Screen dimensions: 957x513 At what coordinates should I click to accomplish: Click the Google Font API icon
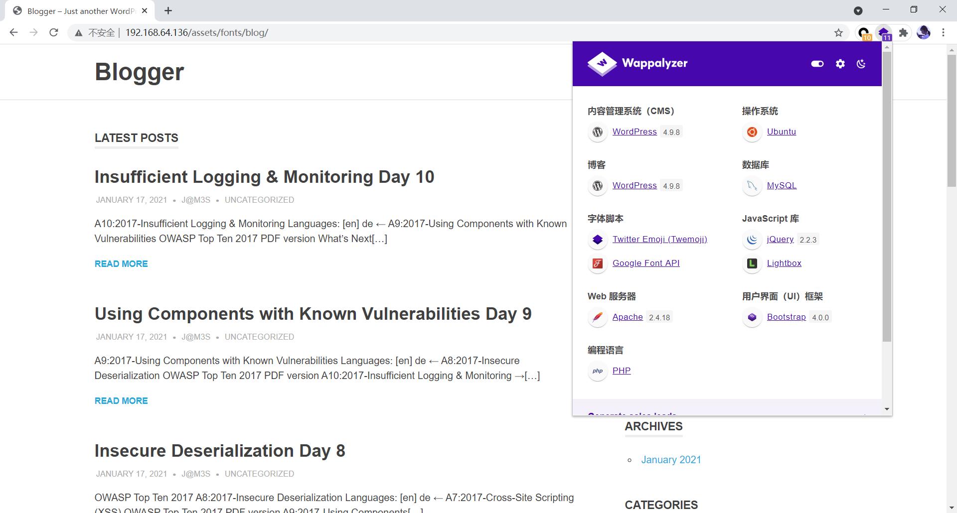pyautogui.click(x=598, y=263)
